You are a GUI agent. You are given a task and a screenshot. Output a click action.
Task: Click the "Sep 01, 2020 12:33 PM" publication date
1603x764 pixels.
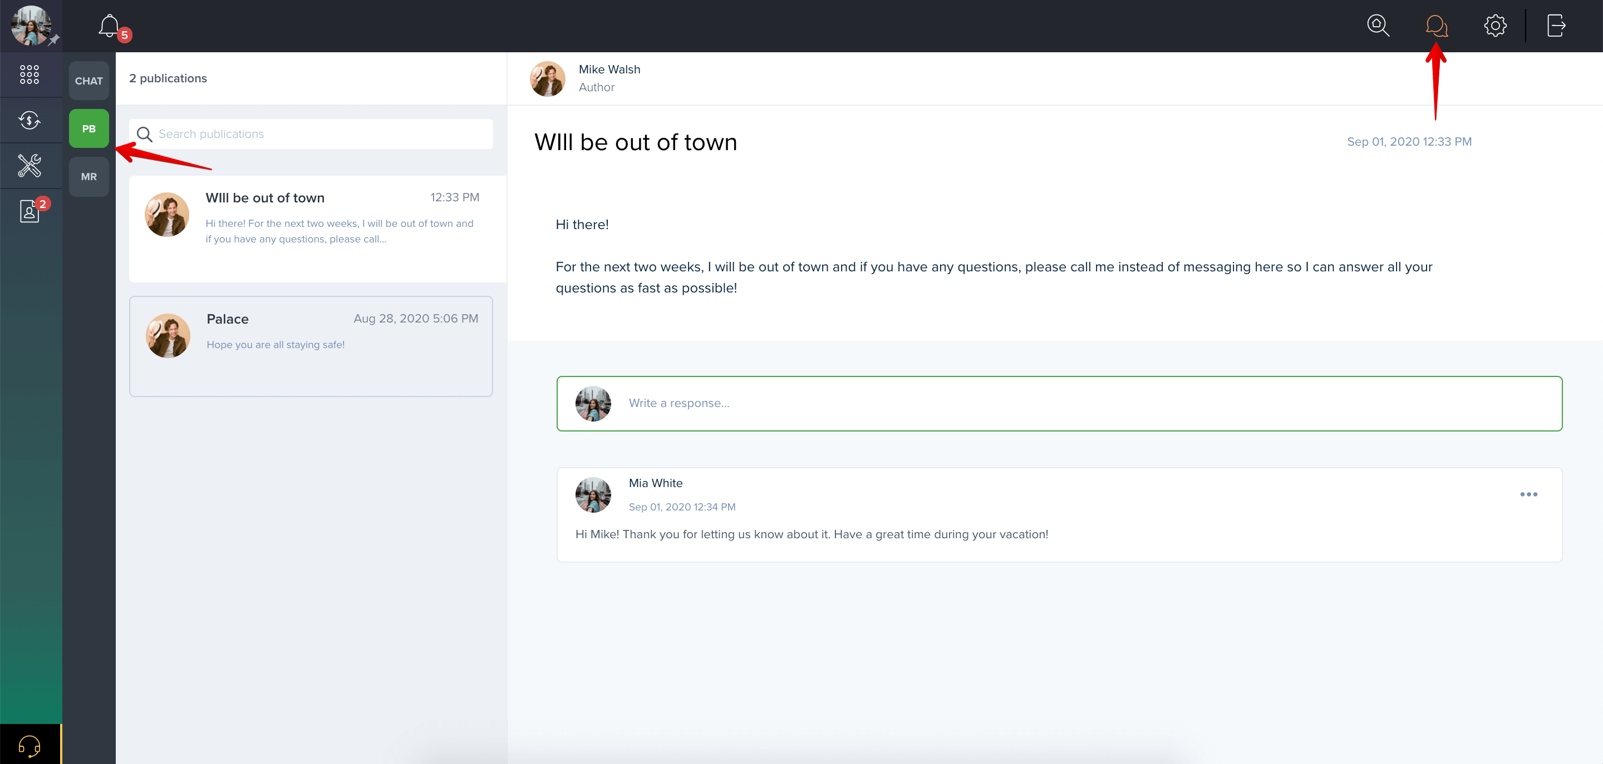(x=1409, y=142)
